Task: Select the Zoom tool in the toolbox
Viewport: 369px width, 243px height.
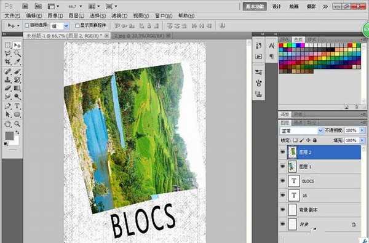Action: (17, 124)
